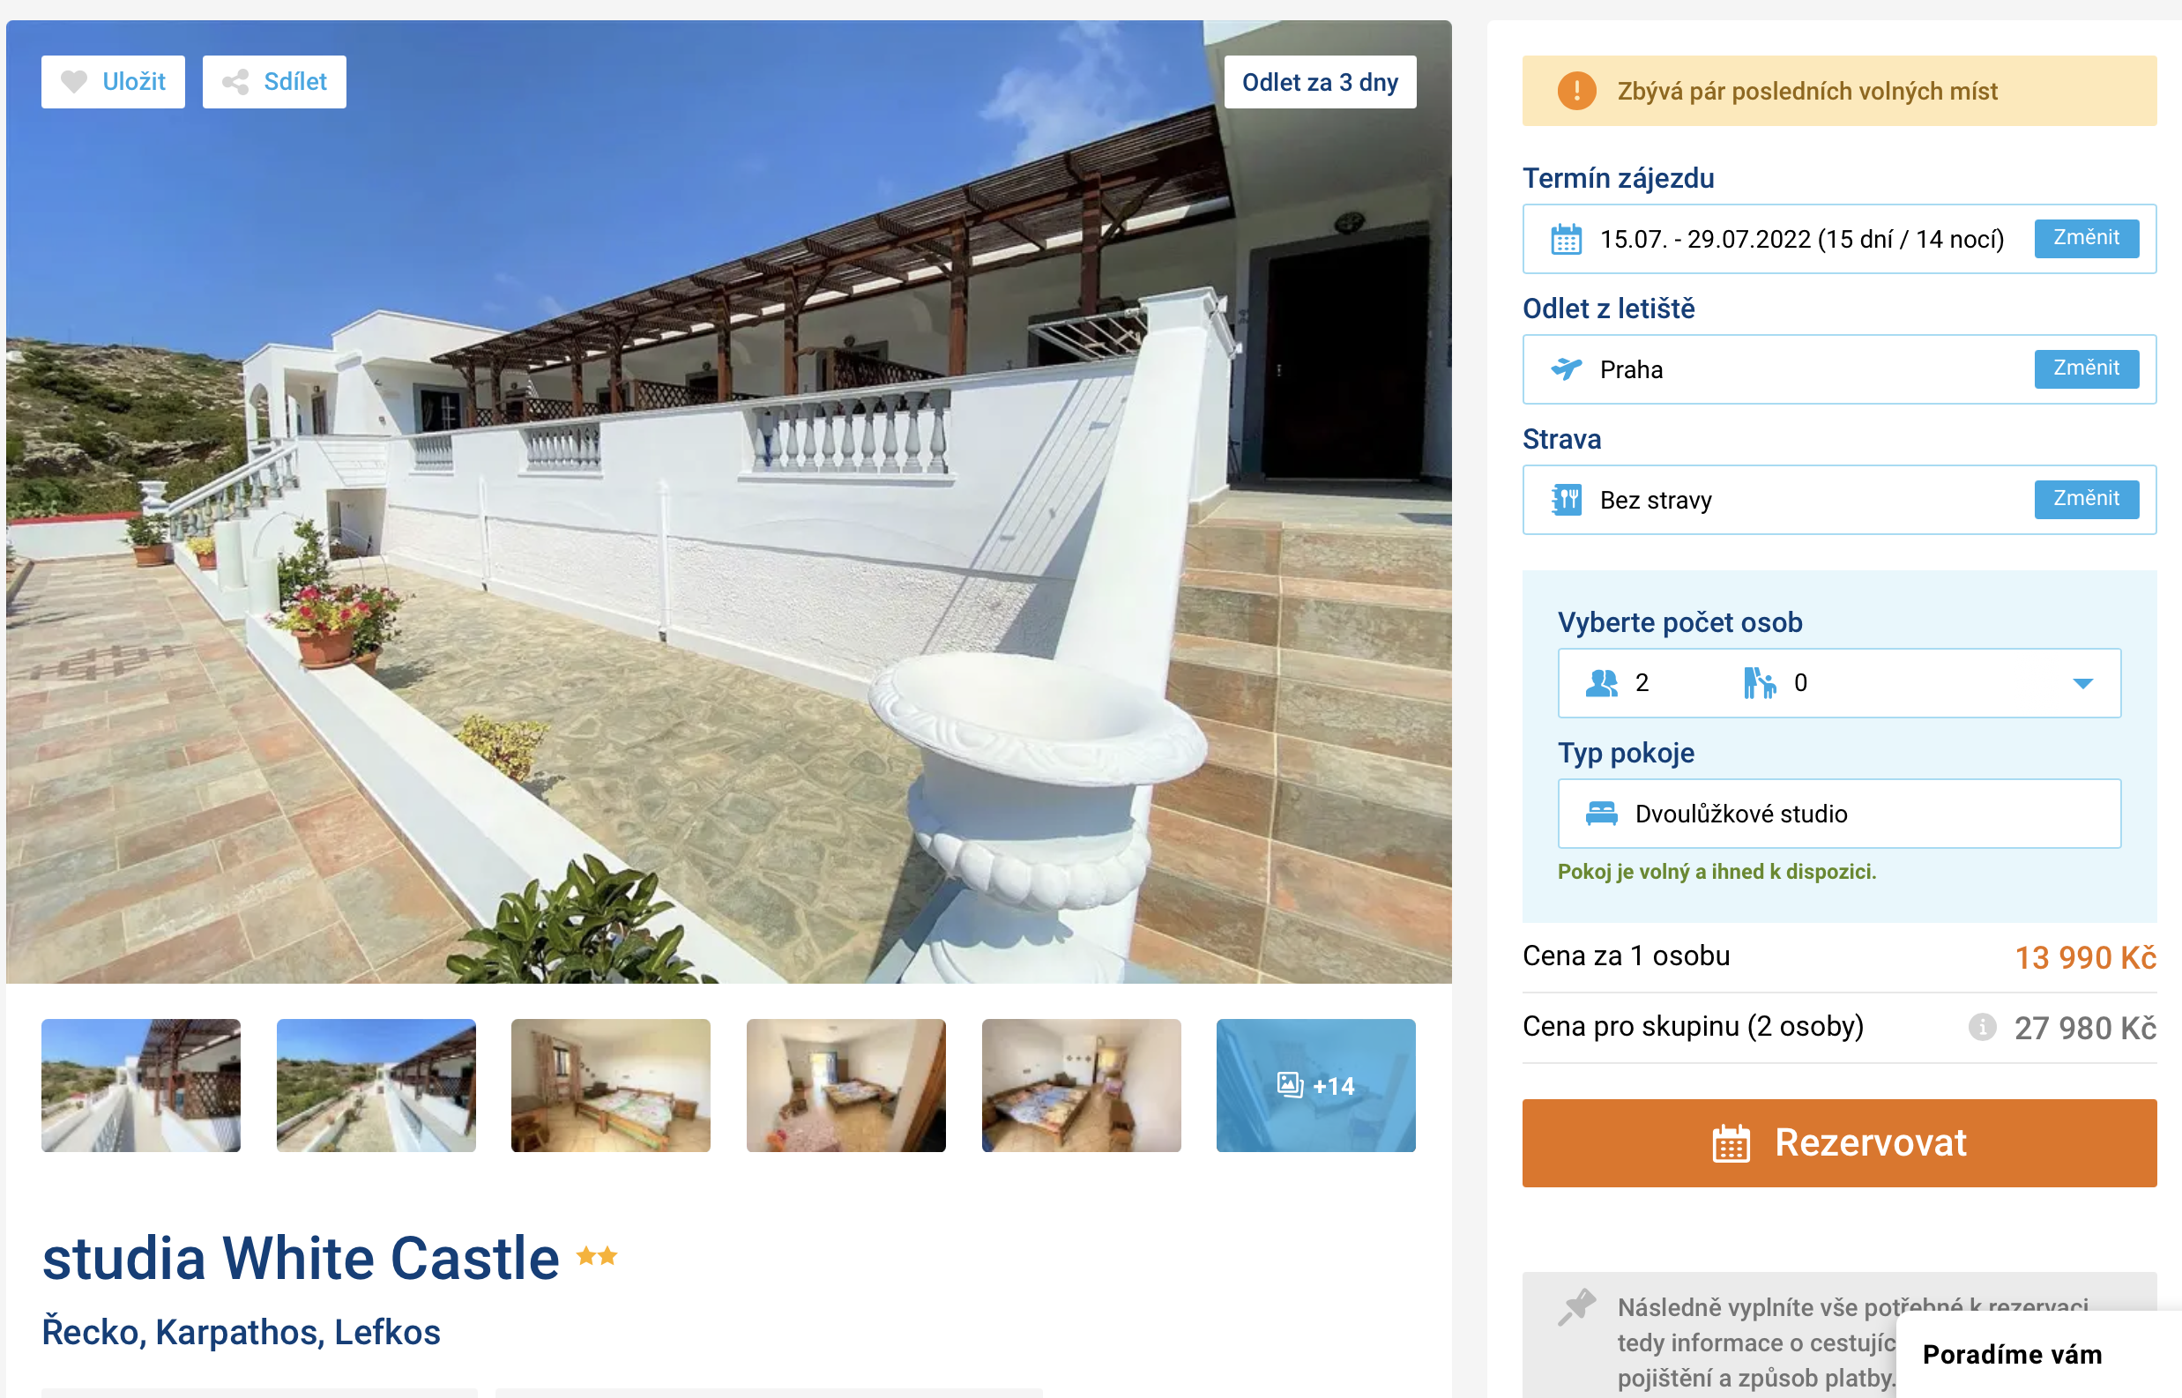The width and height of the screenshot is (2182, 1398).
Task: Click the bed icon in Typ pokoje
Action: click(x=1601, y=814)
